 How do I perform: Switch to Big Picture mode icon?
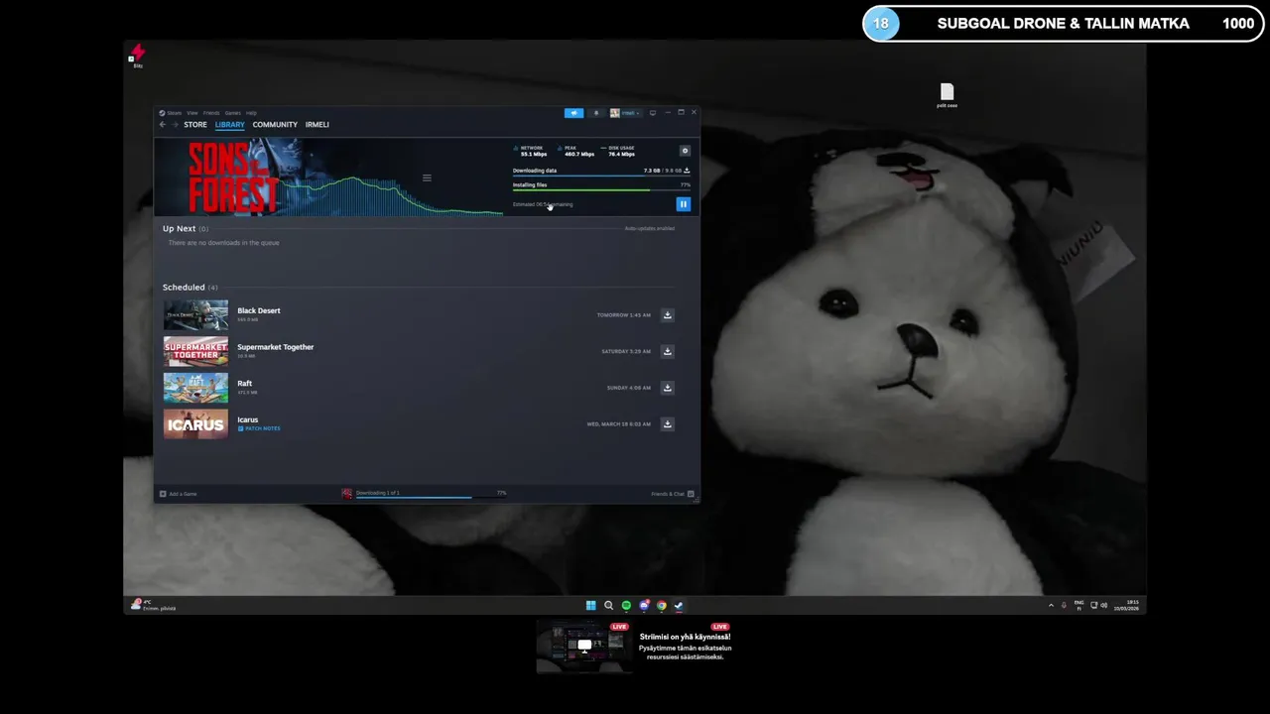(x=652, y=113)
